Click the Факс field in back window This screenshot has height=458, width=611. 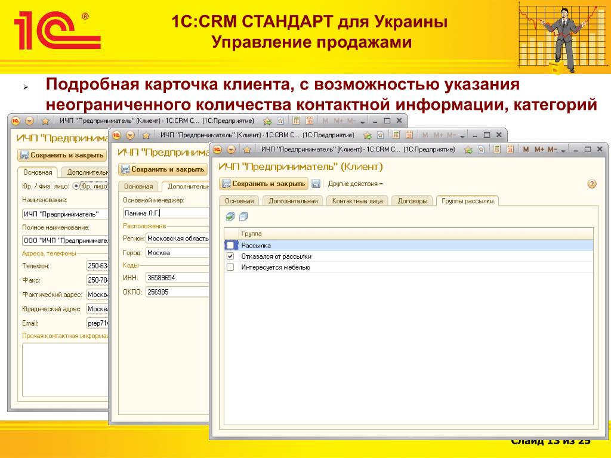pos(97,280)
